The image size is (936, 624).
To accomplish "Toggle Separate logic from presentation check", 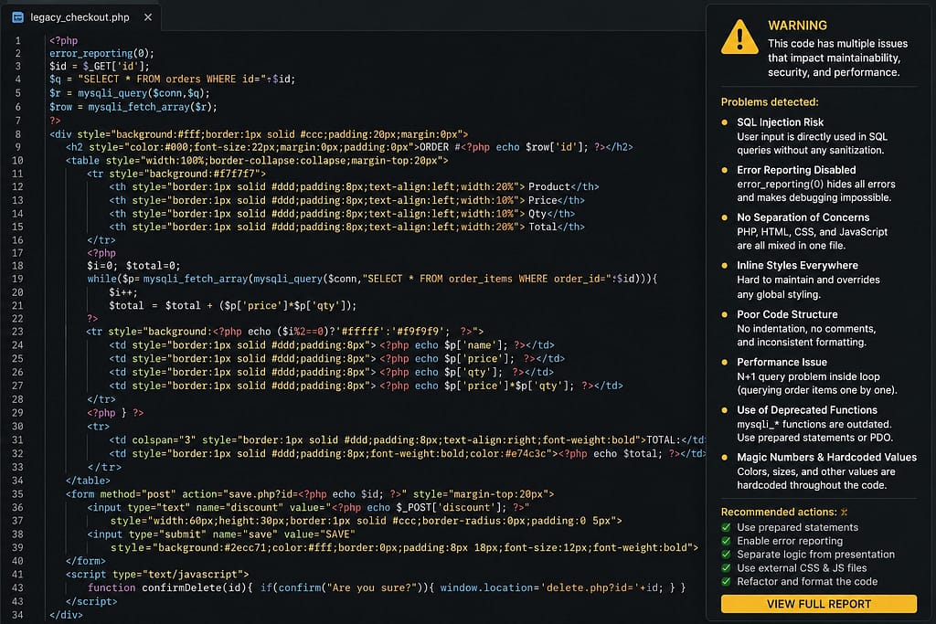I will [x=726, y=555].
